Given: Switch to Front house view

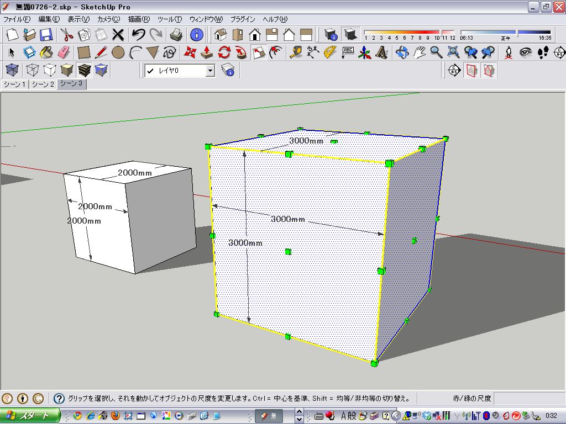Looking at the screenshot, I should pyautogui.click(x=254, y=35).
